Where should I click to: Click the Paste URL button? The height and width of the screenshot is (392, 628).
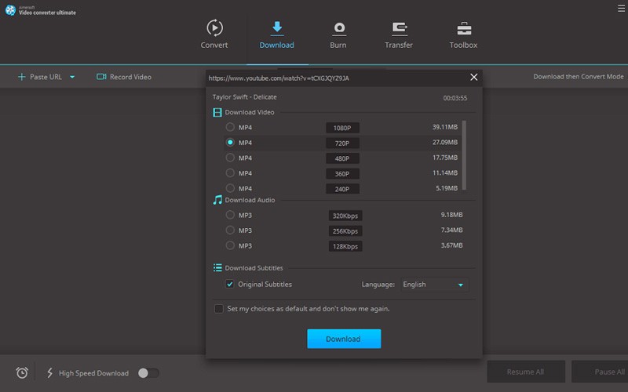(x=40, y=77)
